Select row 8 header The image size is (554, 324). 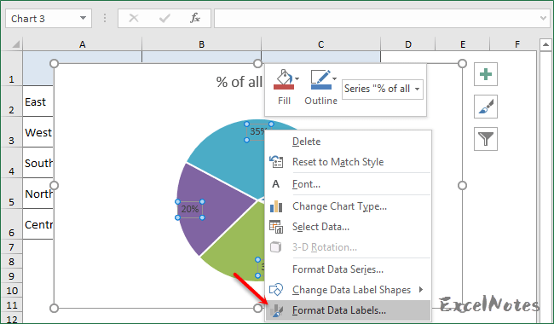pyautogui.click(x=12, y=262)
